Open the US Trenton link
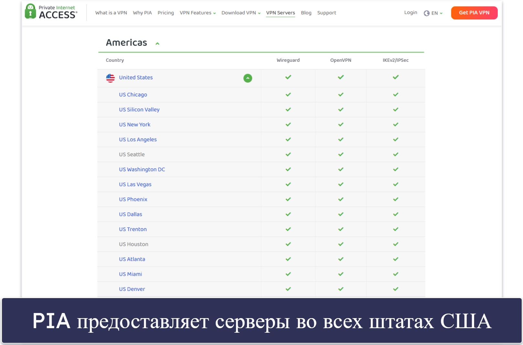Screen dimensions: 523x345 133,229
